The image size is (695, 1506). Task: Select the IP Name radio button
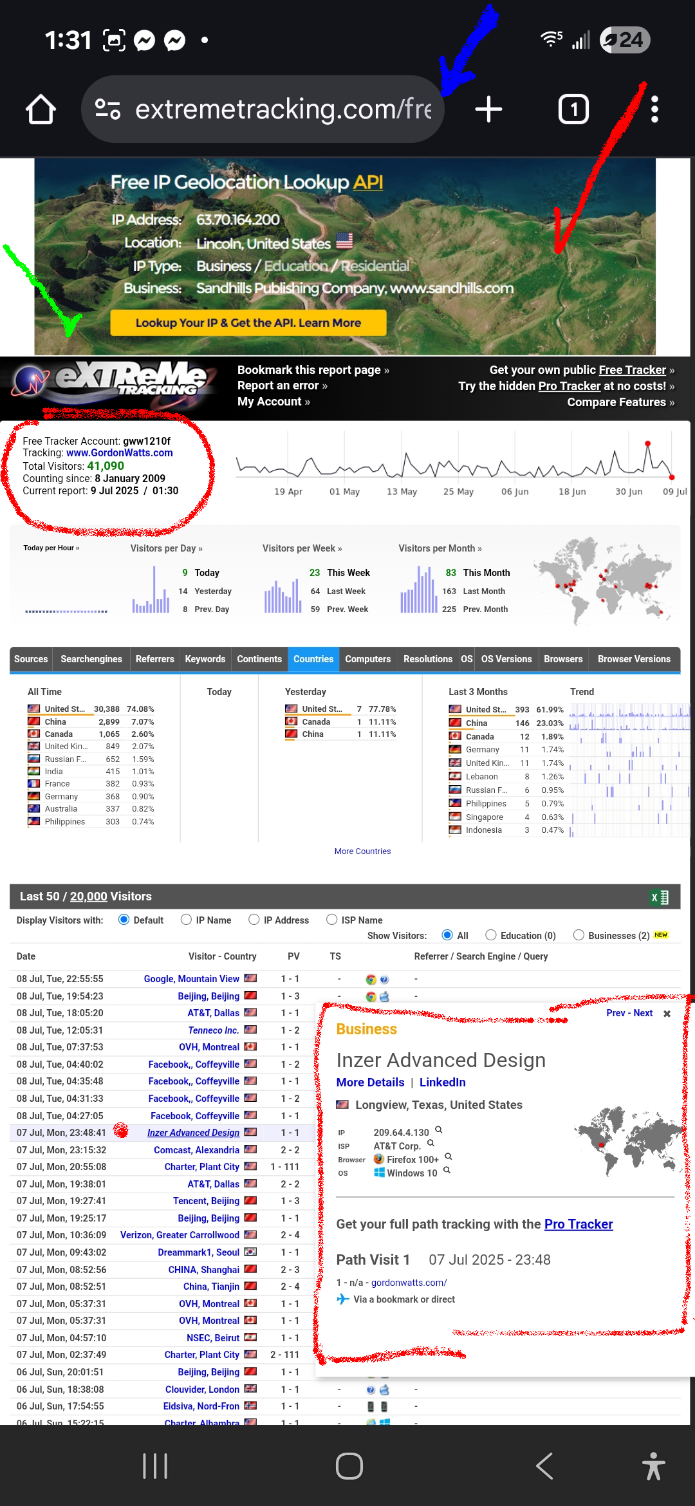186,920
